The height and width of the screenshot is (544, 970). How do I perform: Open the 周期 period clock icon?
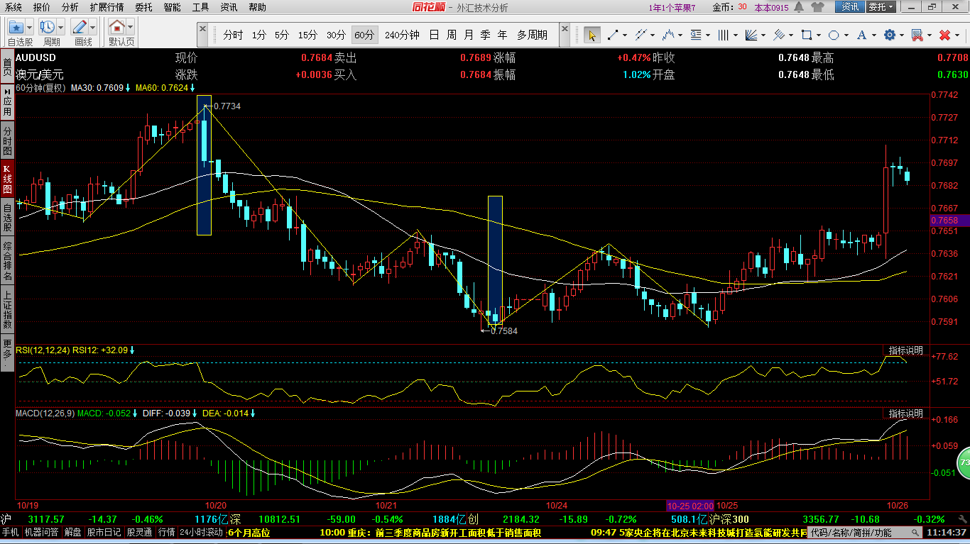[48, 28]
